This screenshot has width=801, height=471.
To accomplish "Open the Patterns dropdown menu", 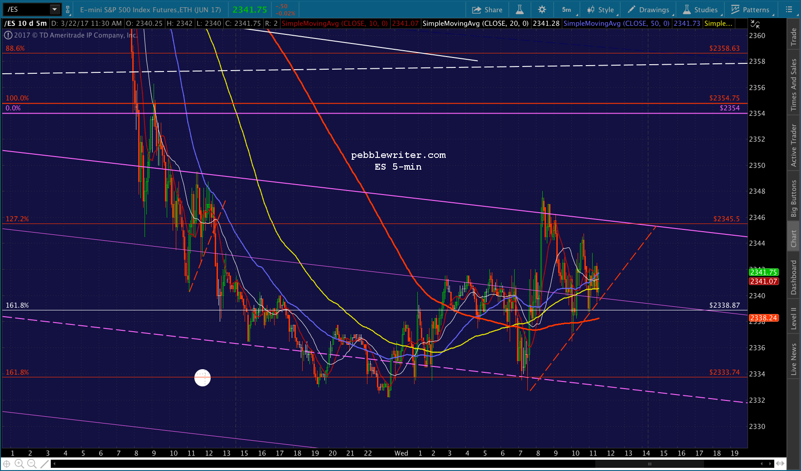I will tap(750, 10).
